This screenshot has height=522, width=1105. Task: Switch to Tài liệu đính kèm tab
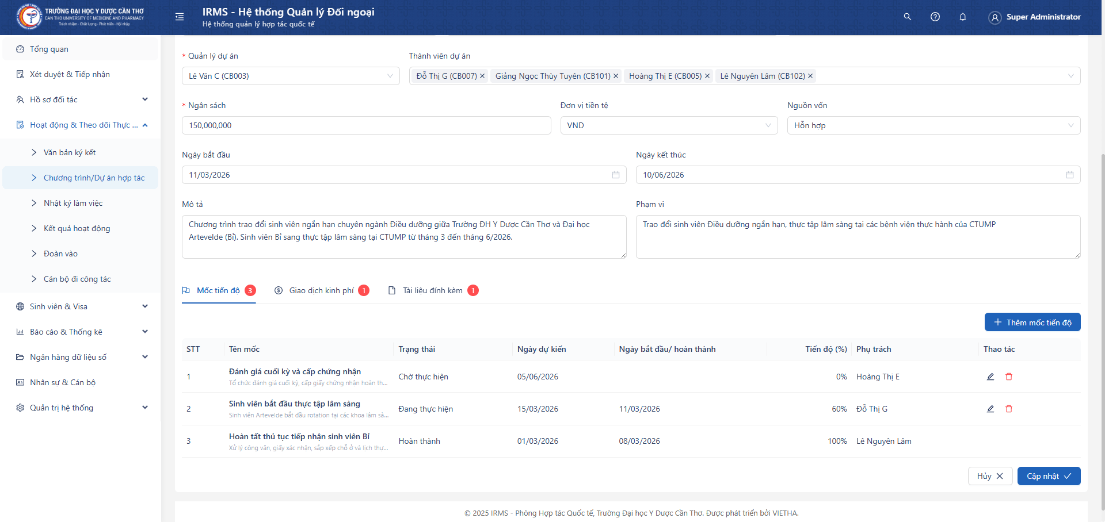click(x=432, y=290)
